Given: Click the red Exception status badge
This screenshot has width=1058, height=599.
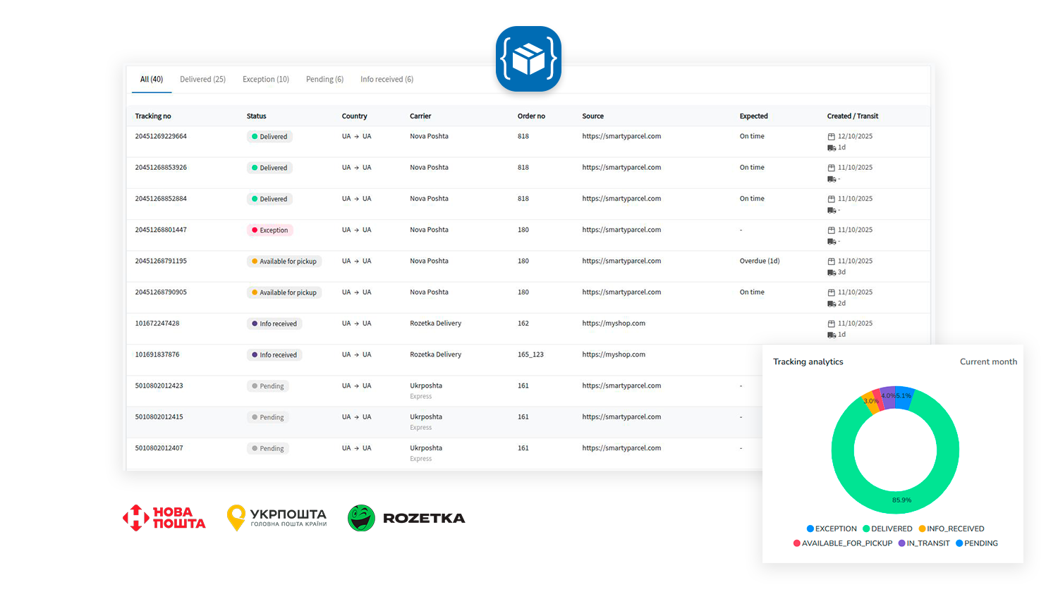Looking at the screenshot, I should pos(270,230).
